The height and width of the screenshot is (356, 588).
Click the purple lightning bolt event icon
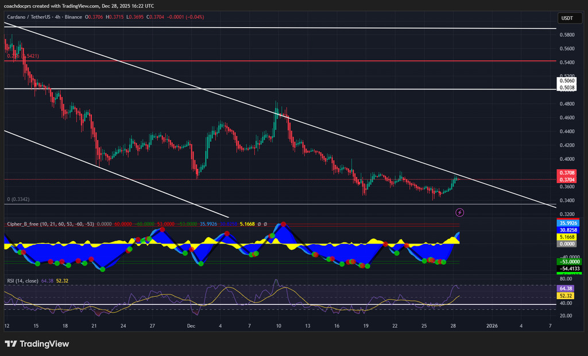click(459, 213)
